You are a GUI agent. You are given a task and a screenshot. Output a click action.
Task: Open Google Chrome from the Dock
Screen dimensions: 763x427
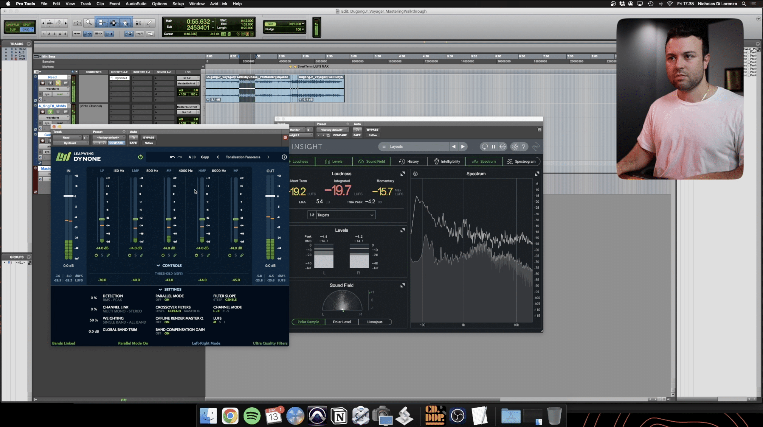(230, 416)
